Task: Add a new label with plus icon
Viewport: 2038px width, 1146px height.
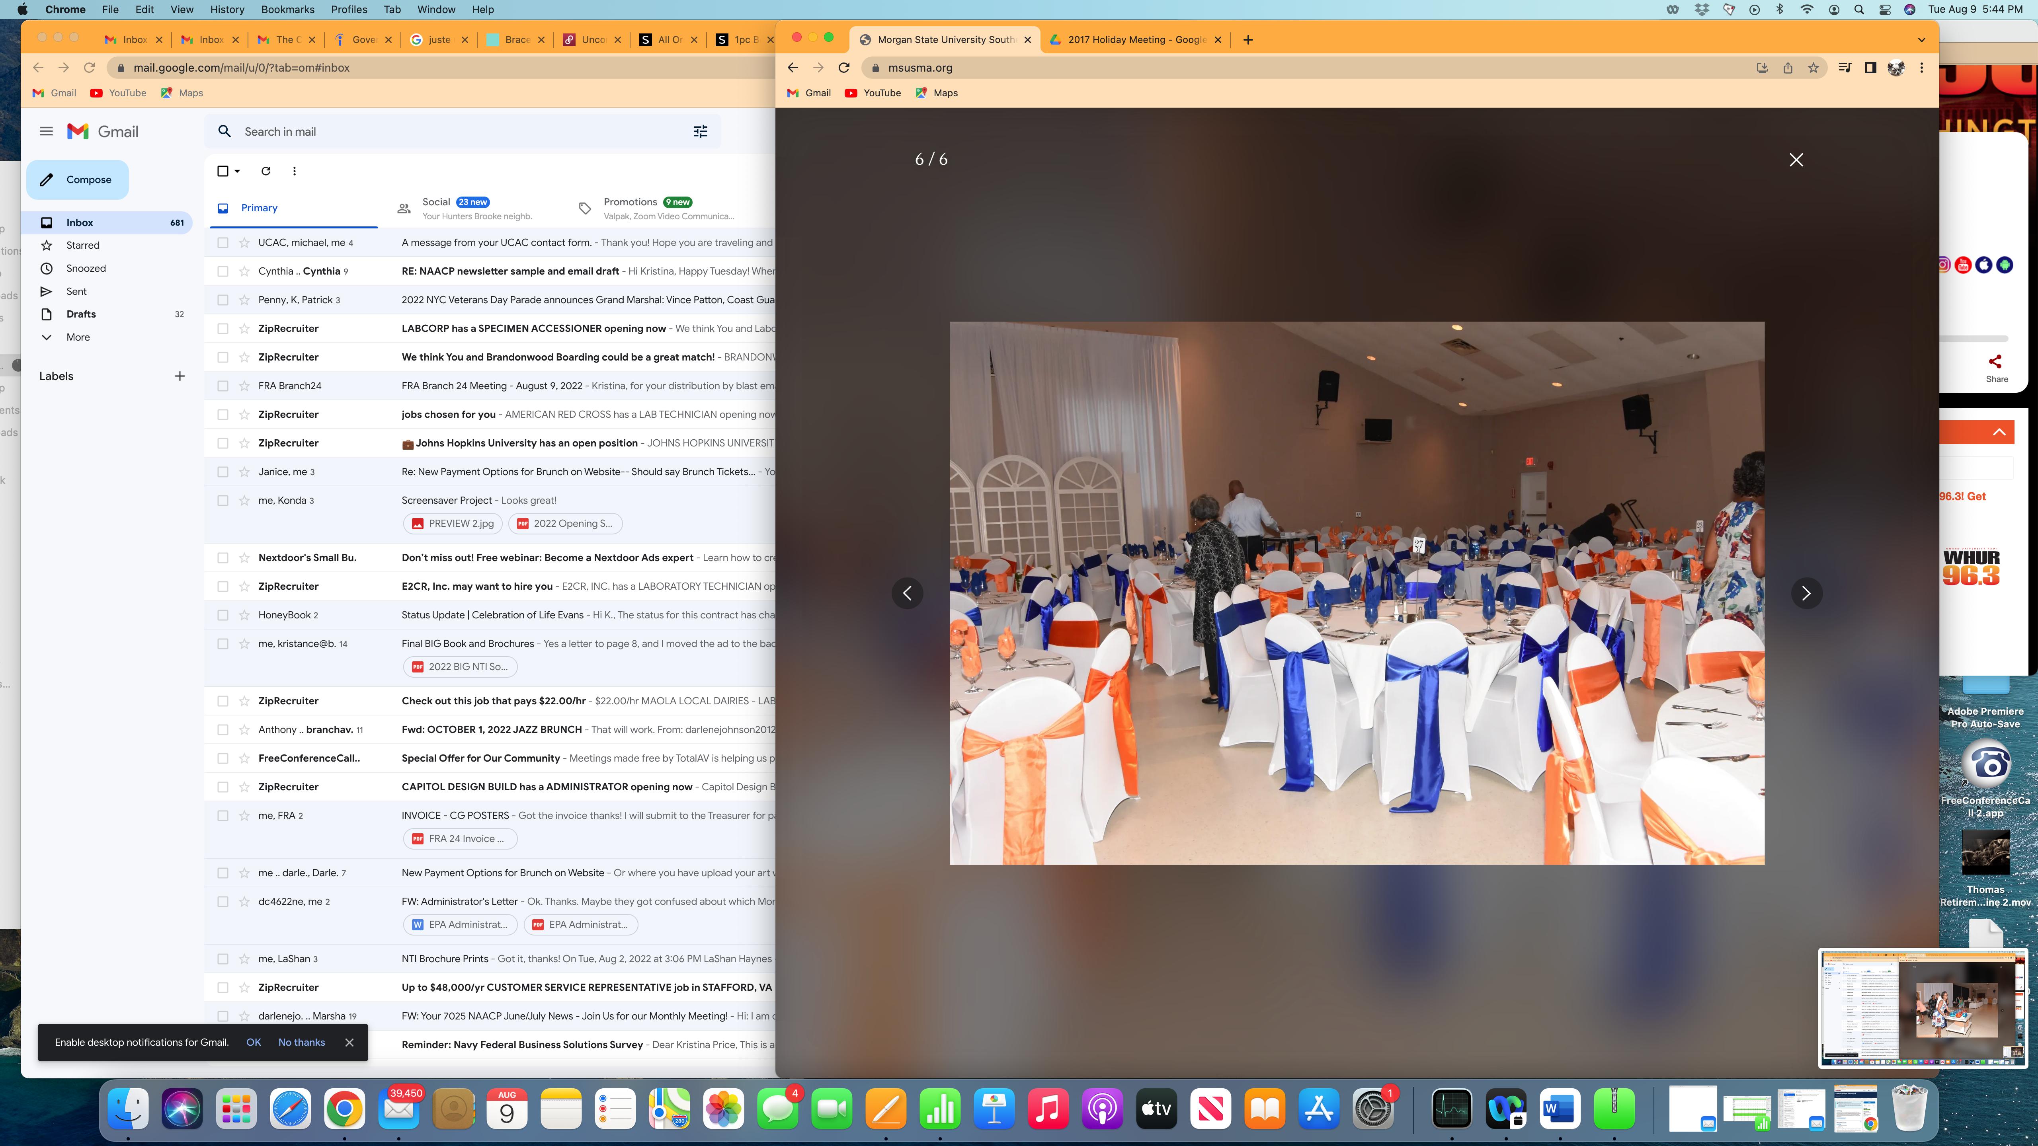Action: 180,376
